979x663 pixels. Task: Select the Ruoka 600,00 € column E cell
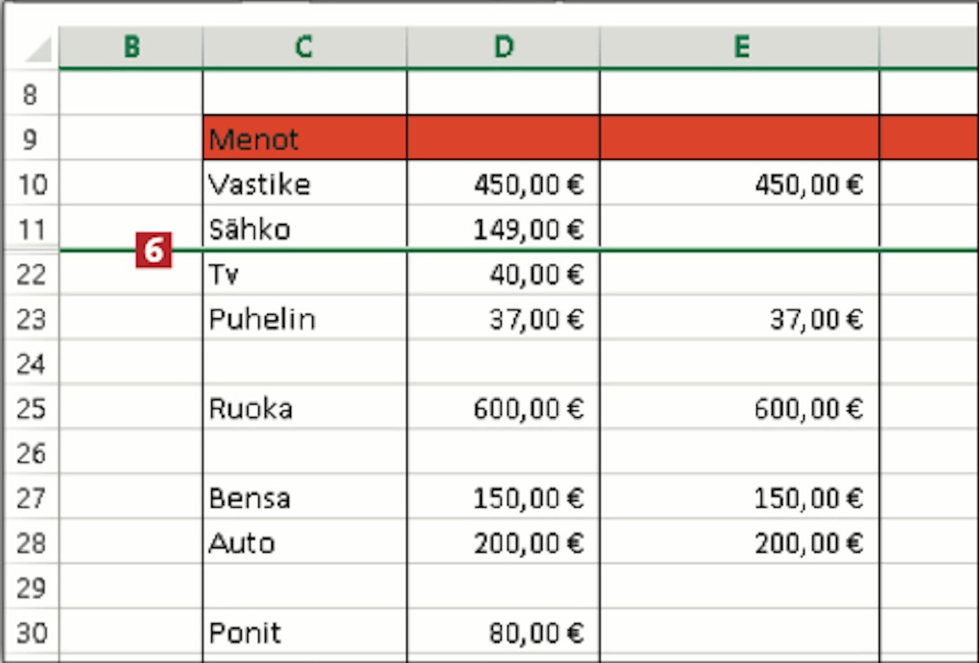pos(739,408)
